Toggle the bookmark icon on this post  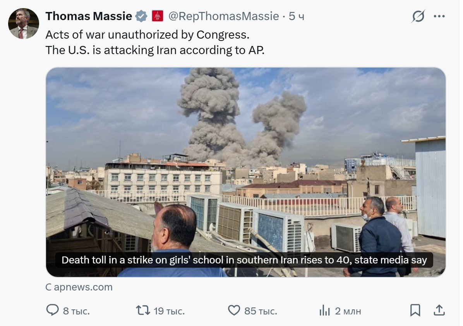415,310
